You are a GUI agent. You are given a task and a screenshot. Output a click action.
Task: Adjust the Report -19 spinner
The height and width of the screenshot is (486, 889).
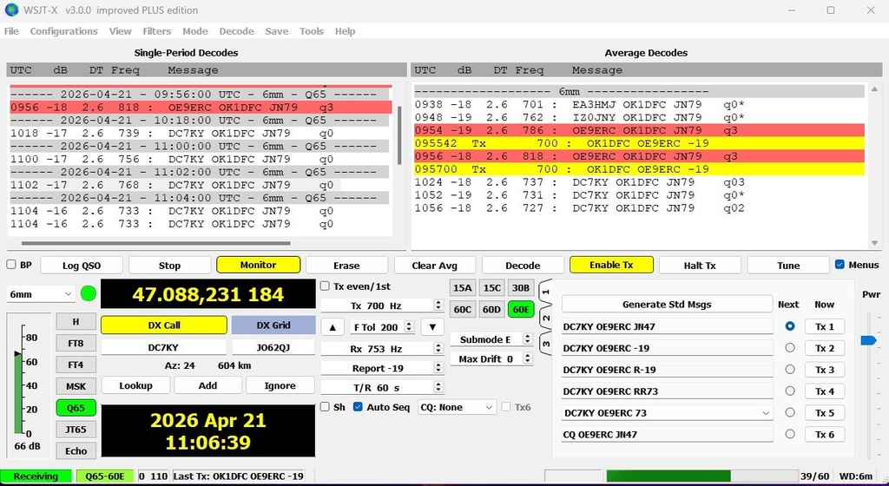coord(438,368)
